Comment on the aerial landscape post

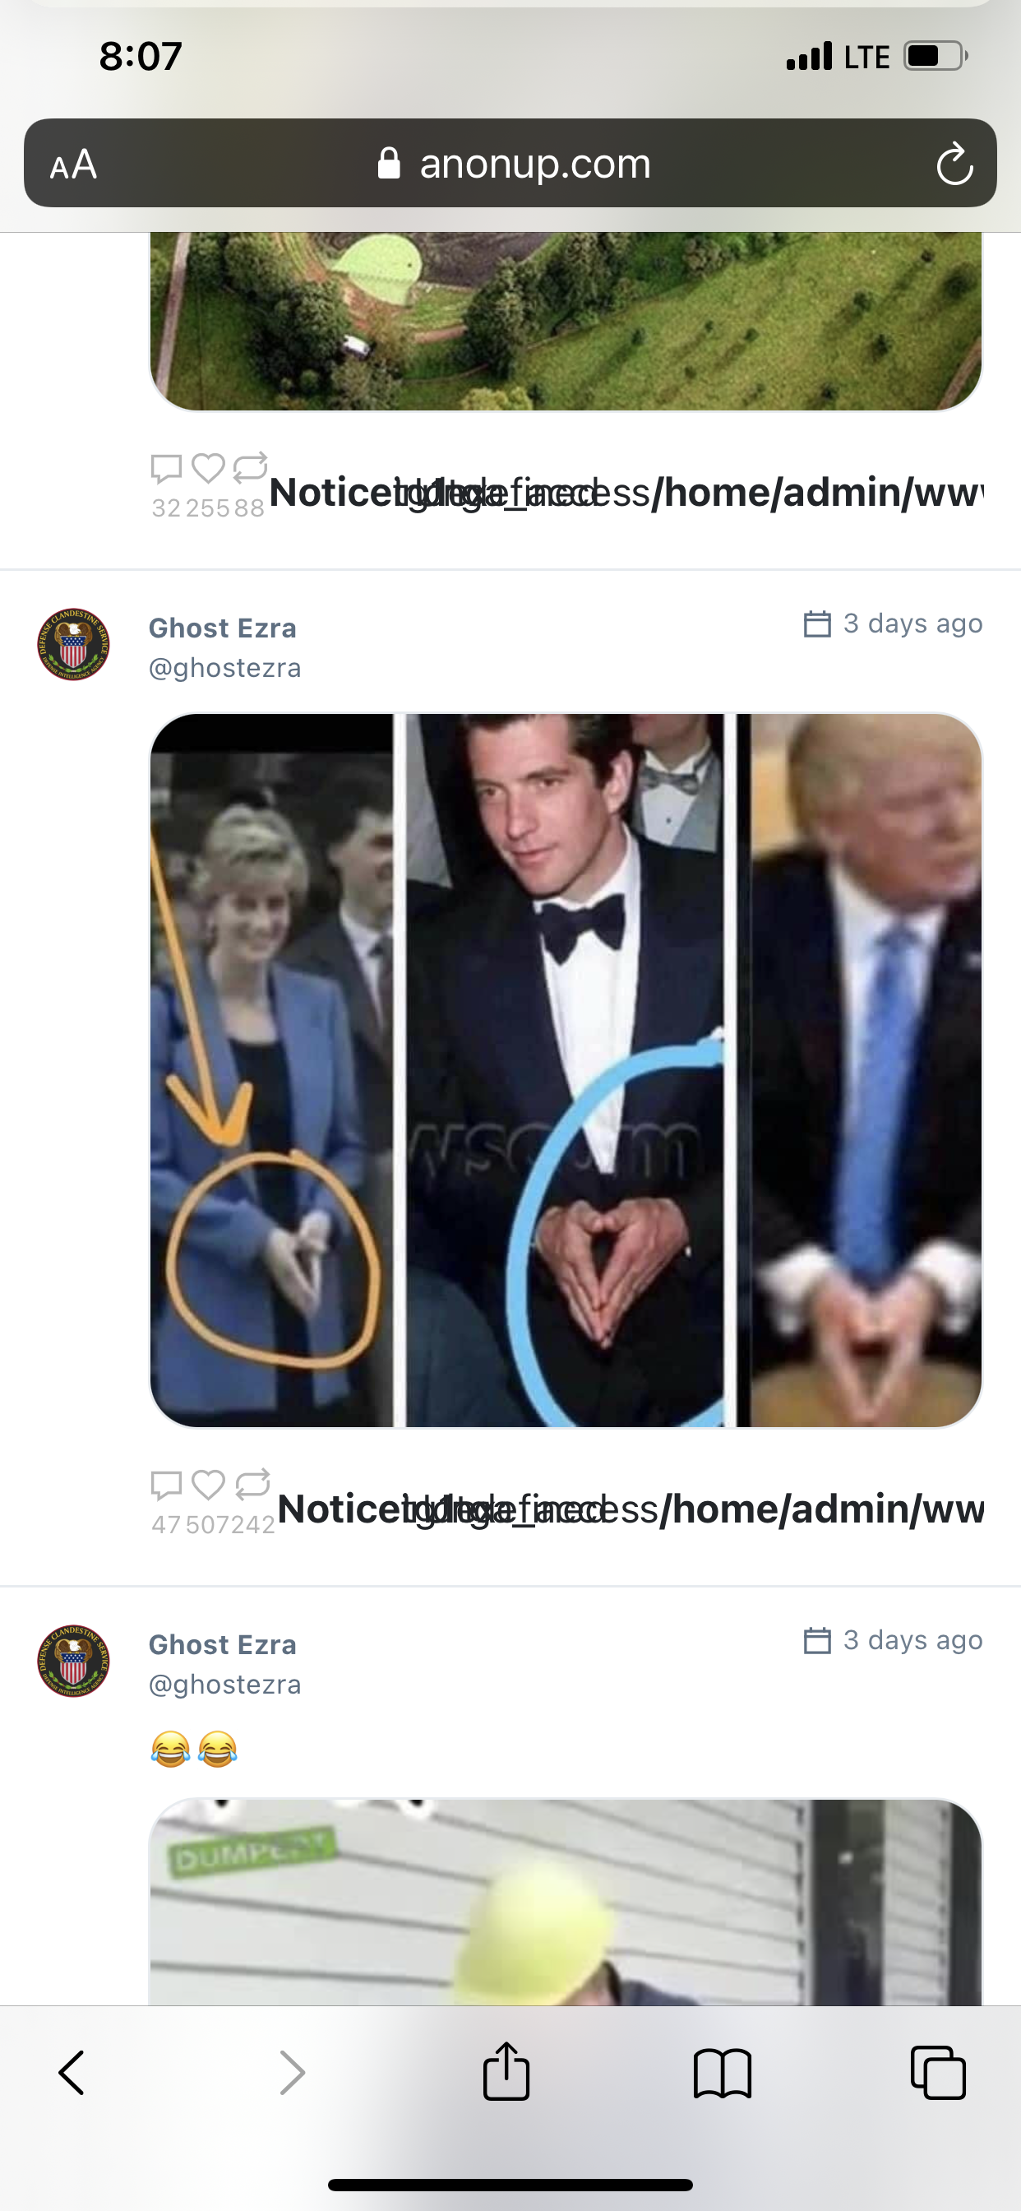click(x=165, y=468)
